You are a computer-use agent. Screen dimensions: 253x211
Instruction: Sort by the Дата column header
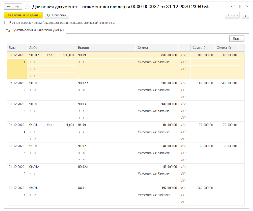17,48
